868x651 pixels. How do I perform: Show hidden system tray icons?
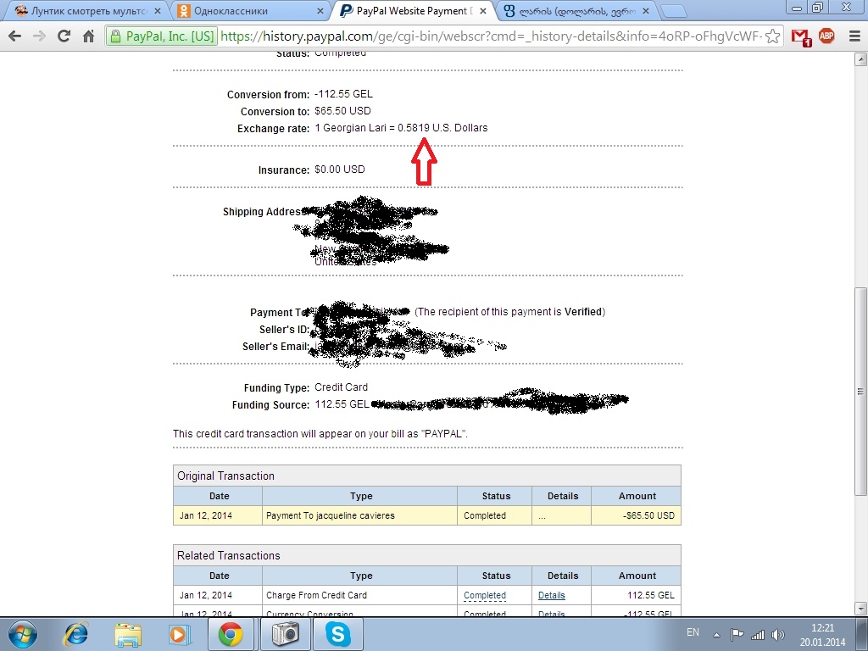click(x=716, y=635)
